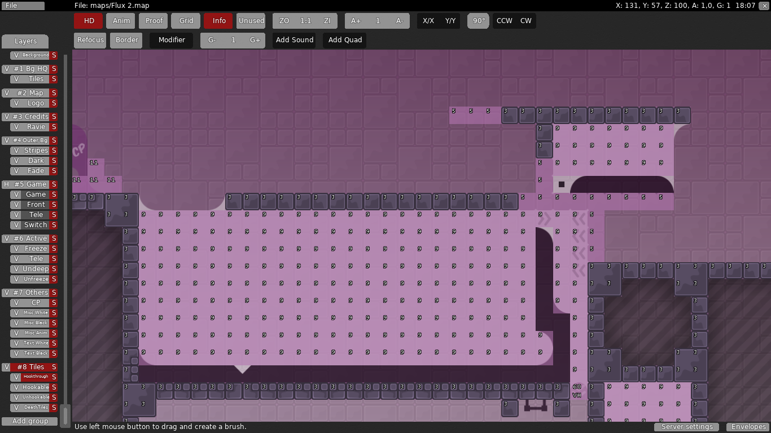Disable the HD high detail toggle
The height and width of the screenshot is (433, 771).
[89, 21]
